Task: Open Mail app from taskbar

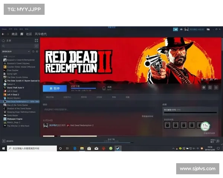Action: 96,148
